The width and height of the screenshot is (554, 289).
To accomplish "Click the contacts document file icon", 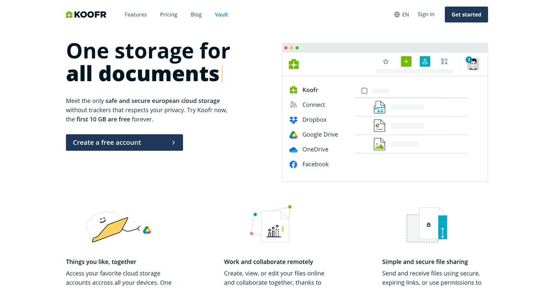I will (x=379, y=107).
